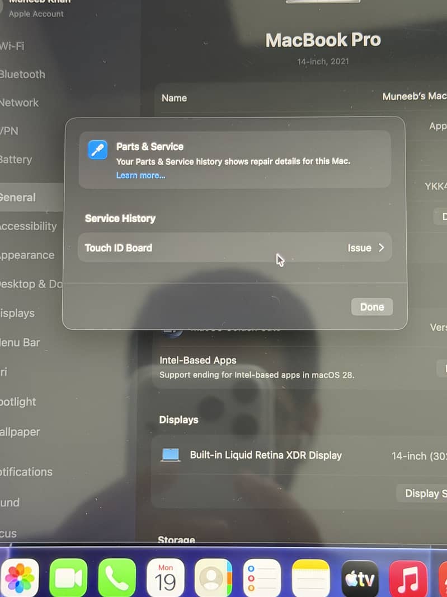
Task: Click the Displays section heading
Action: pyautogui.click(x=178, y=419)
